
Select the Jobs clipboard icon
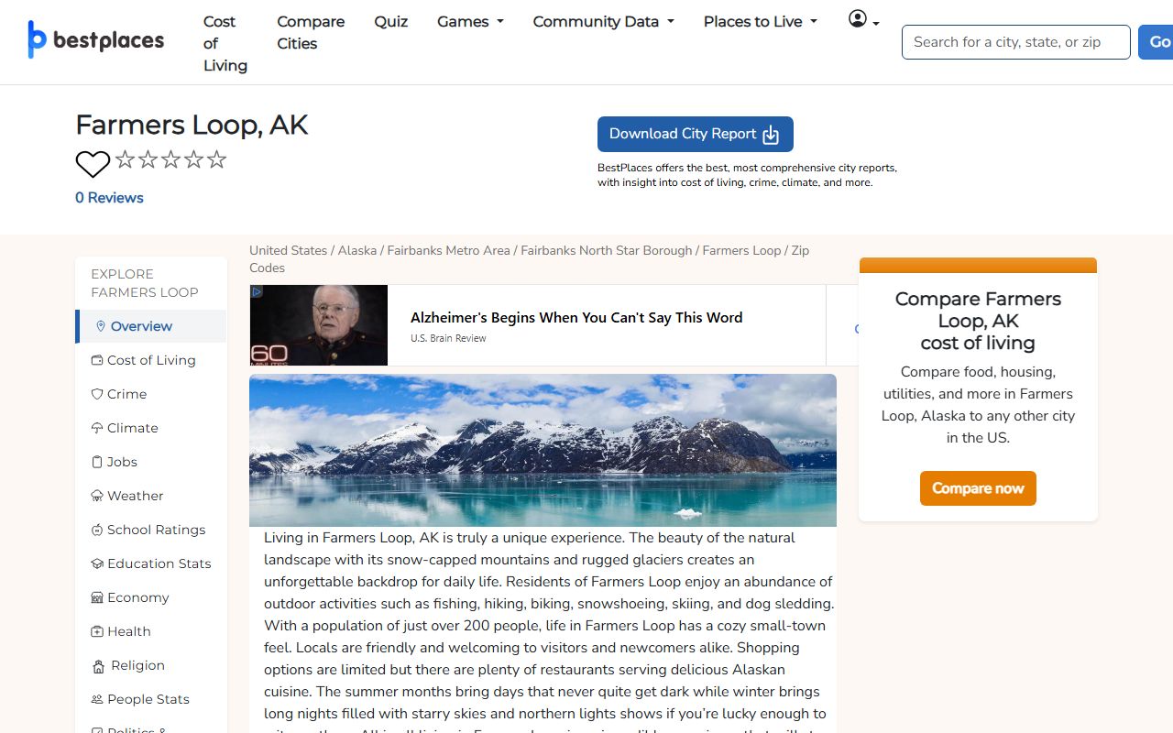pyautogui.click(x=97, y=462)
